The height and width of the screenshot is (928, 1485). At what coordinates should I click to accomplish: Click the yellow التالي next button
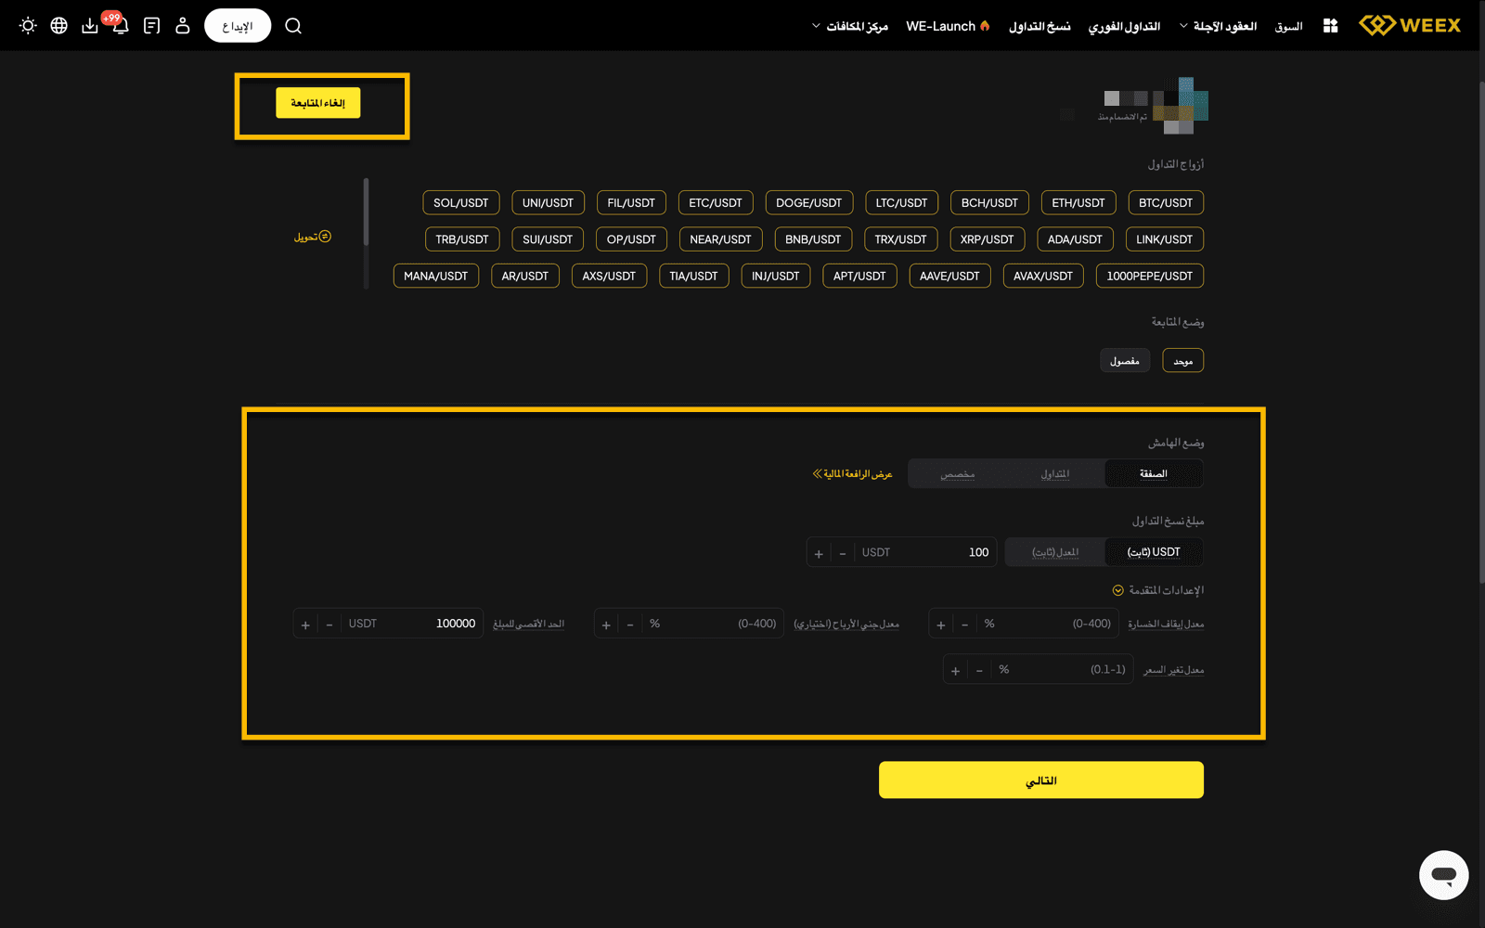pyautogui.click(x=1041, y=780)
